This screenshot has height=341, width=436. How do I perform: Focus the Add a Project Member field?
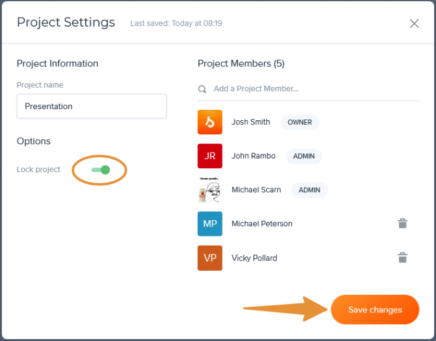click(312, 89)
